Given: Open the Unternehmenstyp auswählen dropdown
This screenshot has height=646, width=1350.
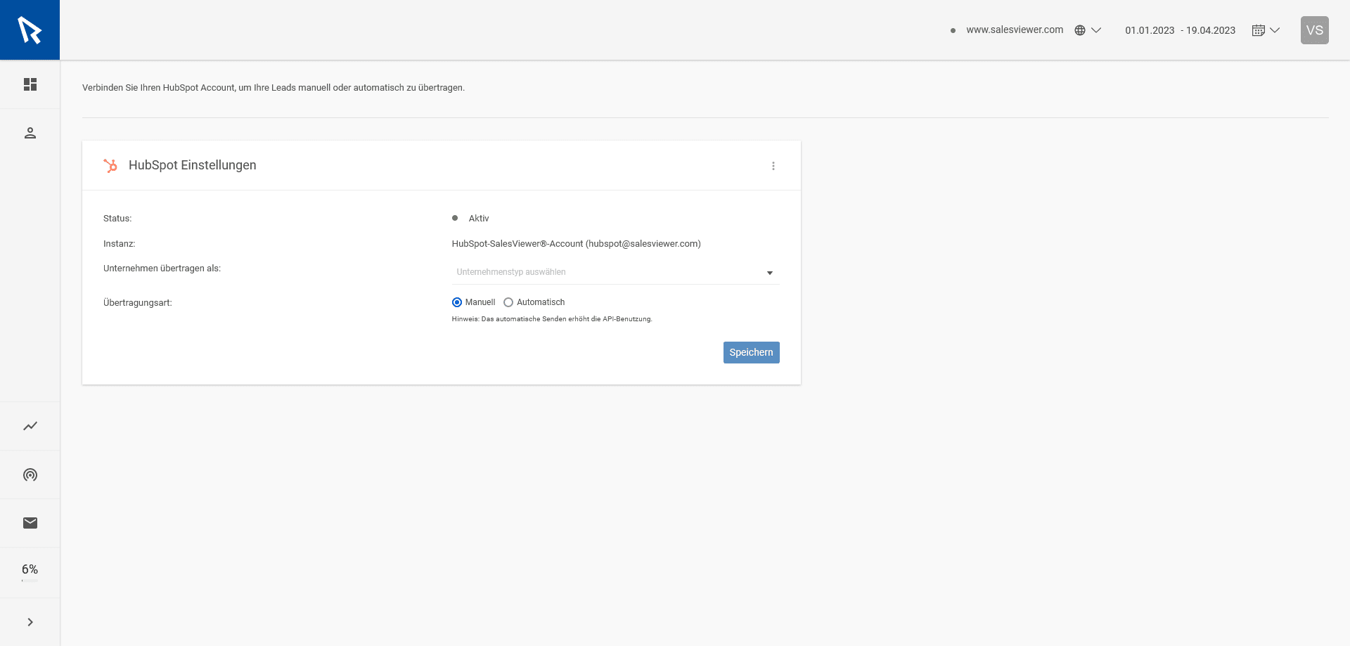Looking at the screenshot, I should tap(615, 272).
